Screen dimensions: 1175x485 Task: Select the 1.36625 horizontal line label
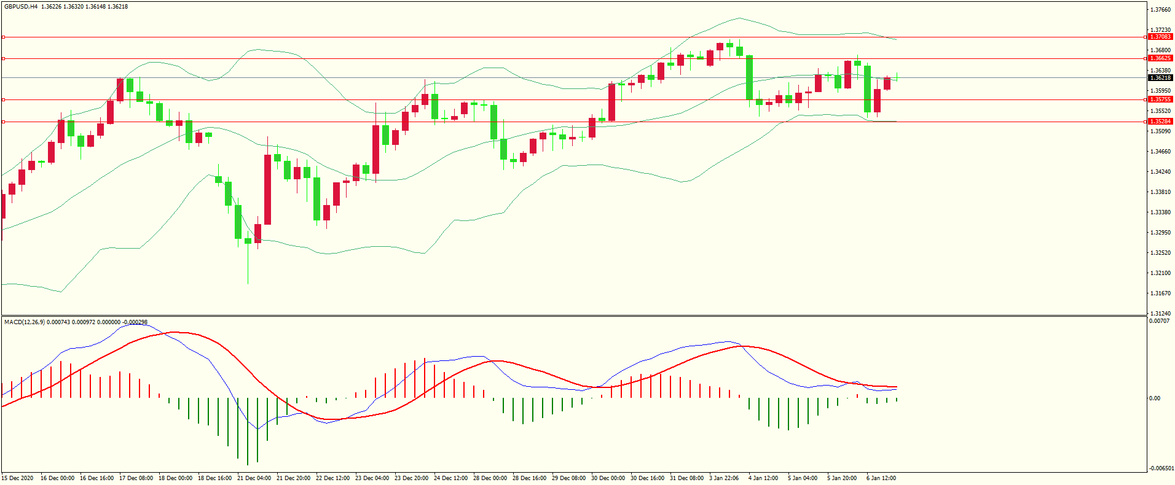click(1160, 58)
